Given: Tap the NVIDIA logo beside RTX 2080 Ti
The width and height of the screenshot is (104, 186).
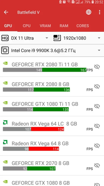Looking at the screenshot, I should (x=5, y=63).
